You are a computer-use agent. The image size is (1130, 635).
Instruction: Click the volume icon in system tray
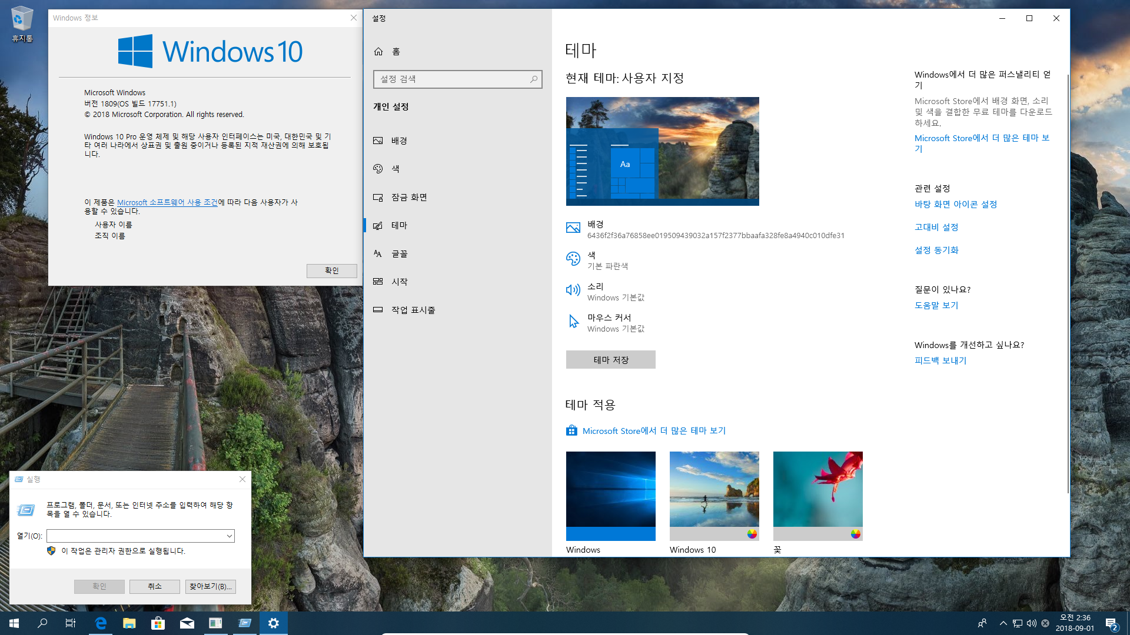coord(1031,623)
